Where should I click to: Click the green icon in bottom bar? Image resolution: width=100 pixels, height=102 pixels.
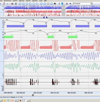coord(8,100)
